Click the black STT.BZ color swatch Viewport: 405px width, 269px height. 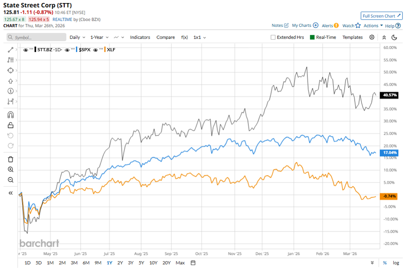[35, 49]
